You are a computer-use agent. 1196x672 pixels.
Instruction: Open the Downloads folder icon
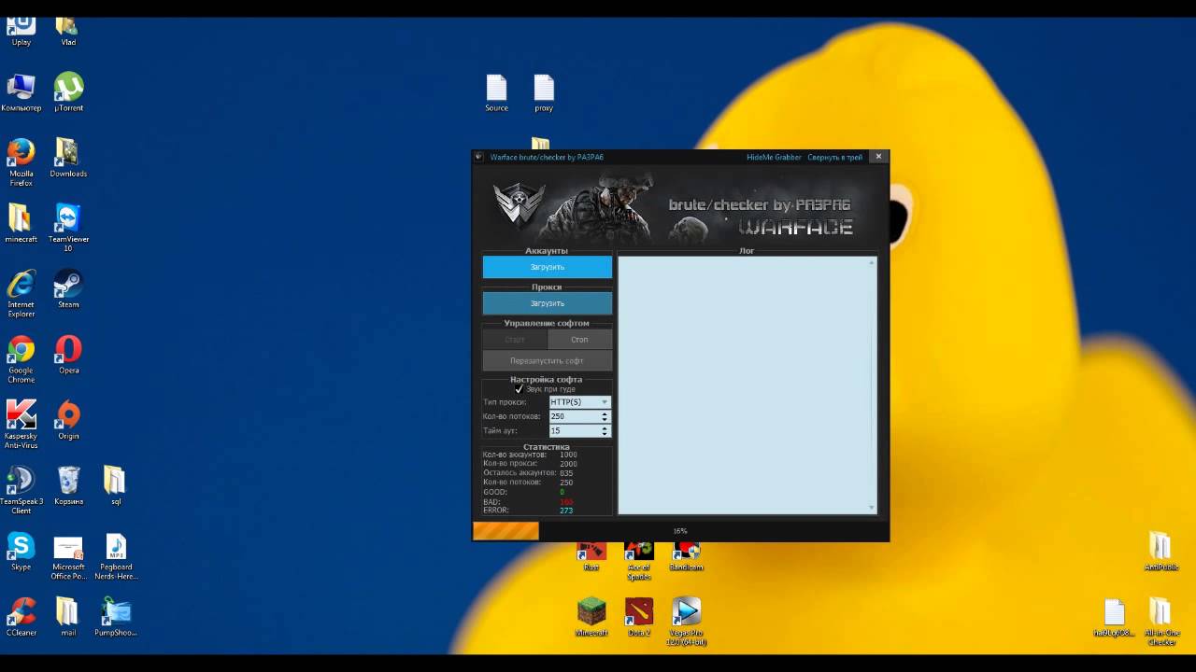coord(68,159)
